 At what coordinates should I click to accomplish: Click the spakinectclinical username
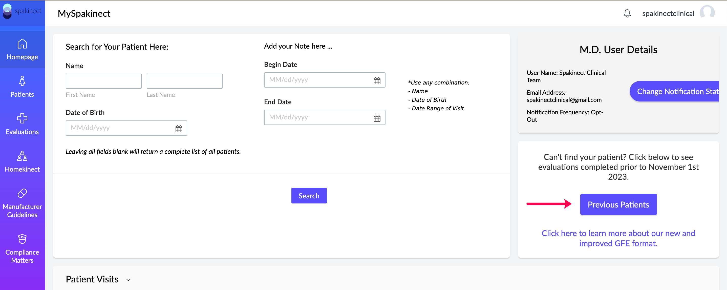[x=668, y=13]
